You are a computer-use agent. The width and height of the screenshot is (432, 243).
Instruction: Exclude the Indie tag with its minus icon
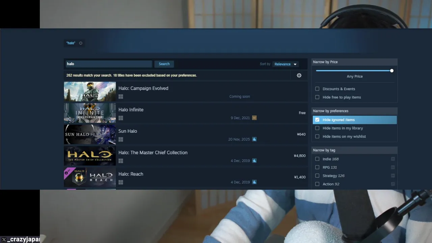click(393, 159)
